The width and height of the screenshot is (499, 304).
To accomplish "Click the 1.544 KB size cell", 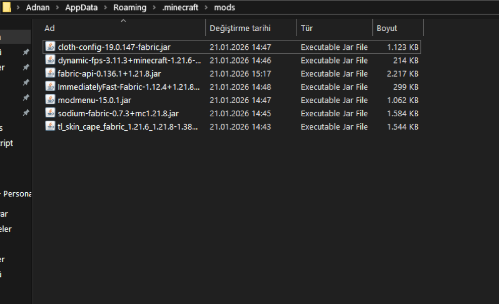I will pyautogui.click(x=403, y=127).
